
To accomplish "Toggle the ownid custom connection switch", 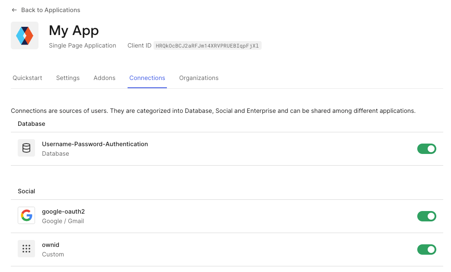I will click(426, 250).
